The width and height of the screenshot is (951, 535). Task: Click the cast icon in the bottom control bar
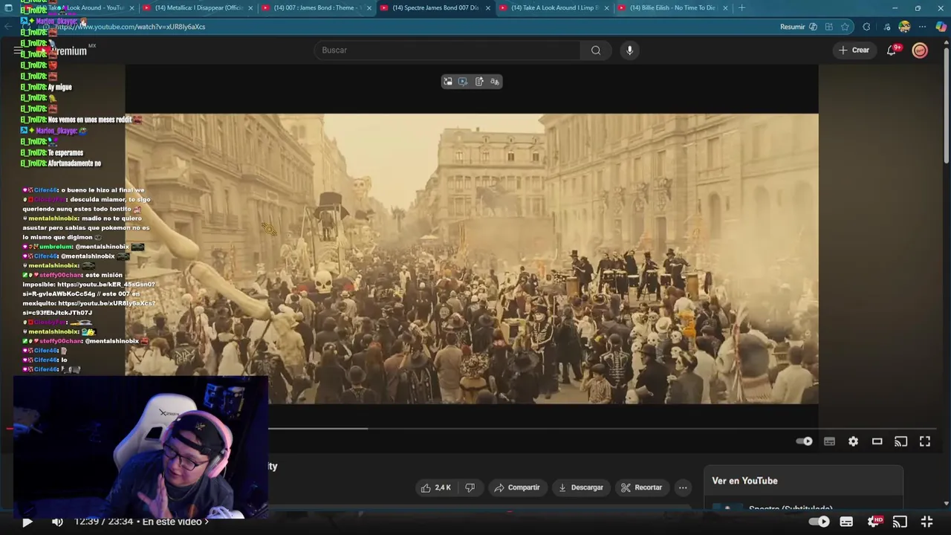[x=900, y=522]
